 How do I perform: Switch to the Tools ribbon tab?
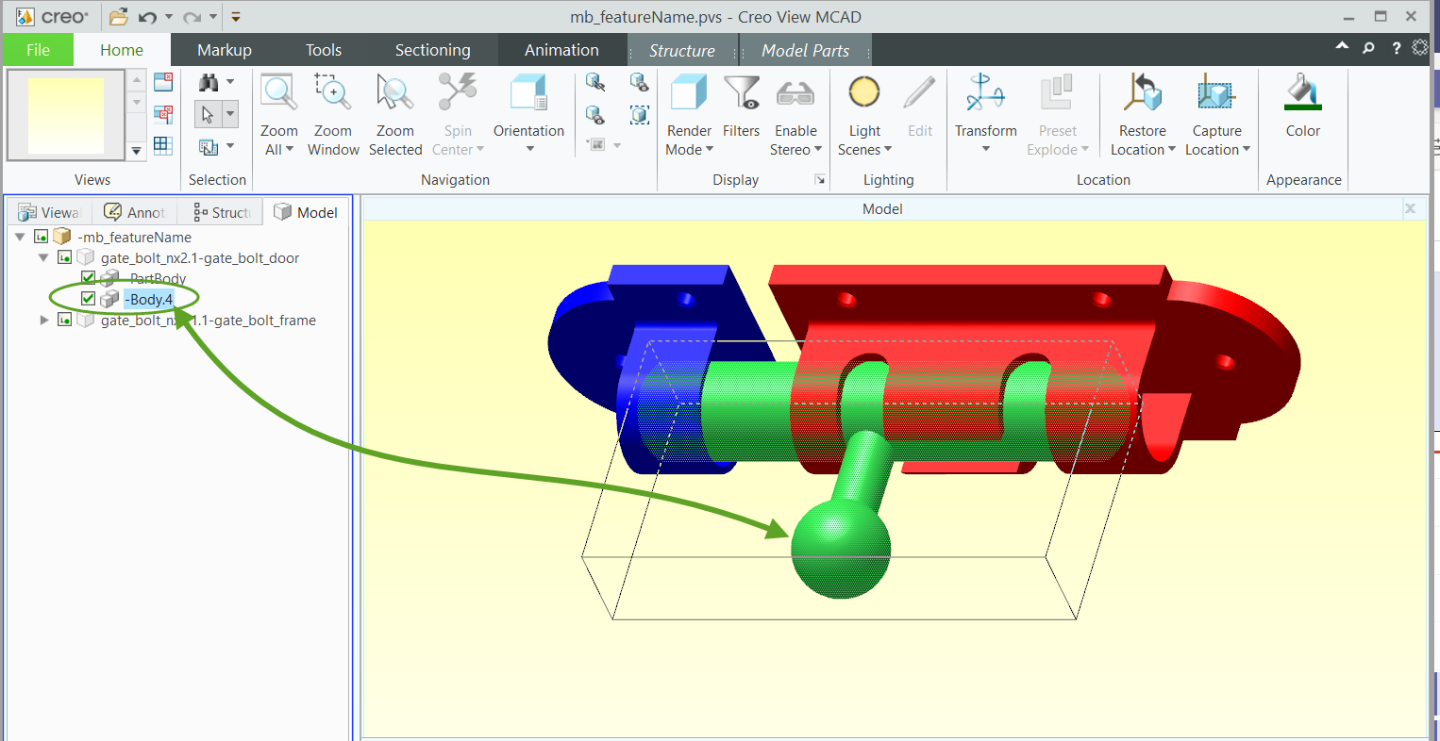click(324, 50)
